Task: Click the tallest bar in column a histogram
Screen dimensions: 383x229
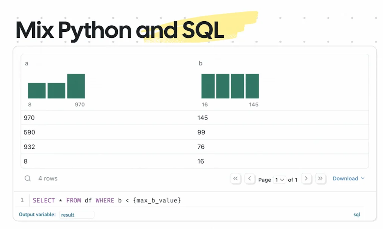Action: click(x=76, y=86)
